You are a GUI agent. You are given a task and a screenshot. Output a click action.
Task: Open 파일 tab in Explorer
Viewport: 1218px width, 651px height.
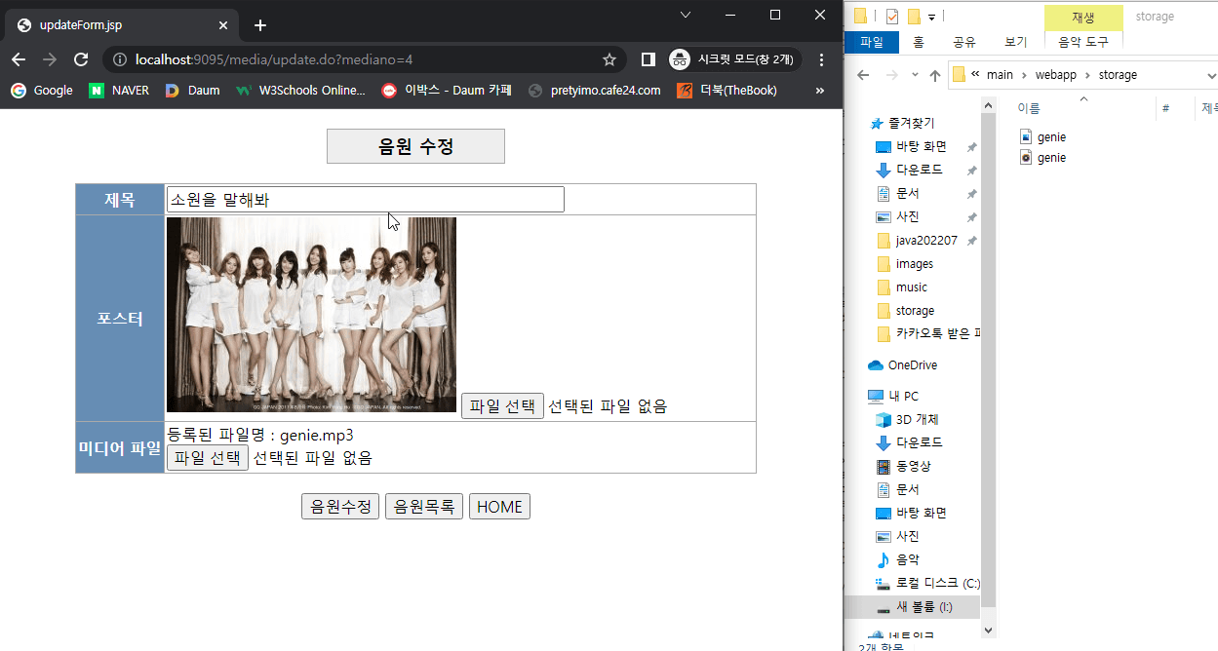871,42
